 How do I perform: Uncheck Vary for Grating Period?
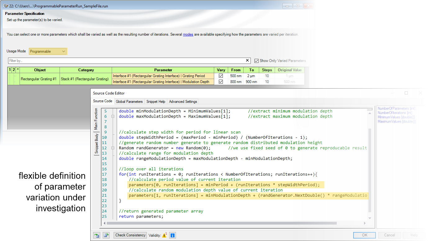click(221, 76)
